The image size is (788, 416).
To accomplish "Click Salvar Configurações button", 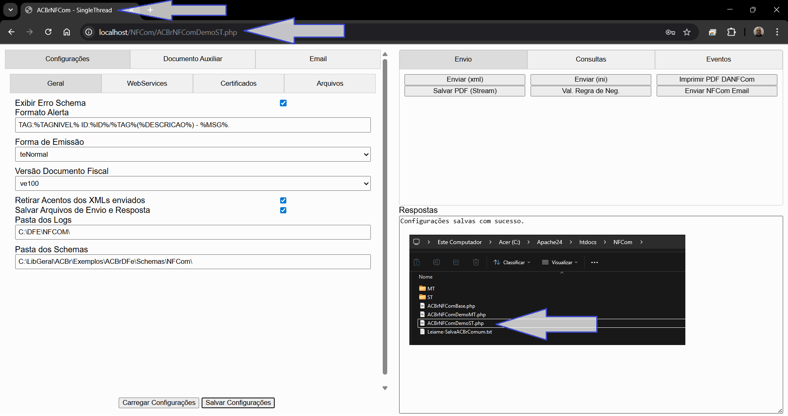I will click(x=238, y=403).
